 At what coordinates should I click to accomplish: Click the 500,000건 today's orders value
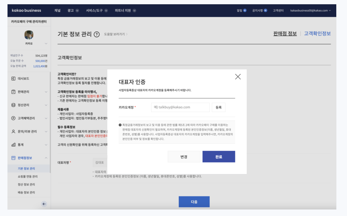(x=41, y=61)
